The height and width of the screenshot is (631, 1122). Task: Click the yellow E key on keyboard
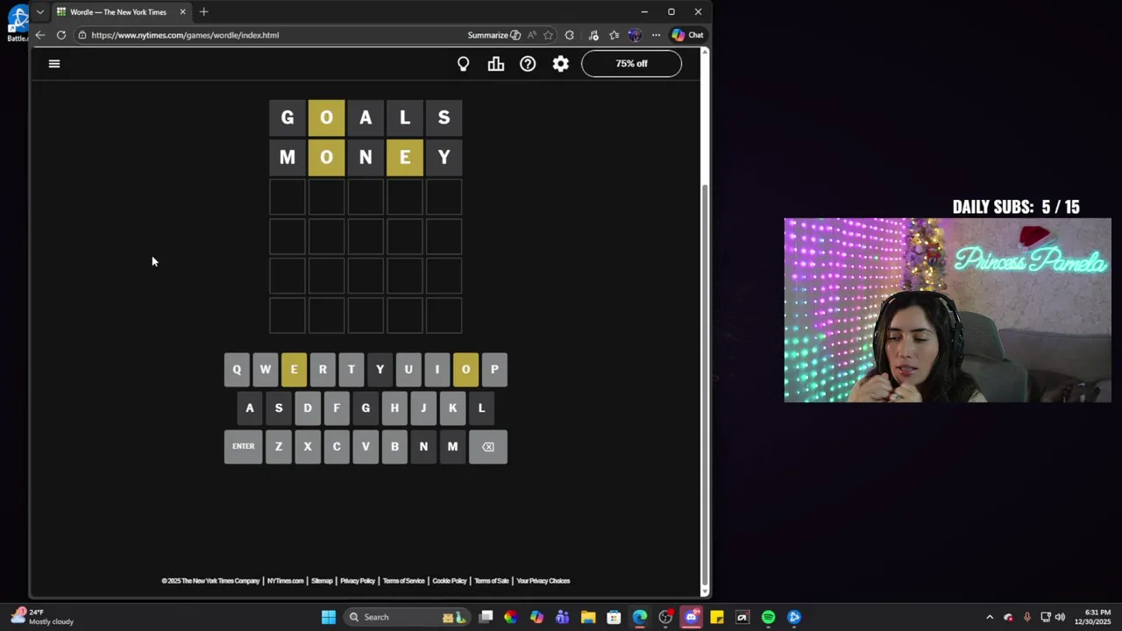tap(294, 370)
